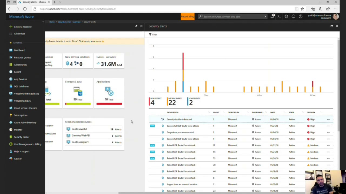The width and height of the screenshot is (346, 194).
Task: Open notifications bell
Action: tap(272, 16)
